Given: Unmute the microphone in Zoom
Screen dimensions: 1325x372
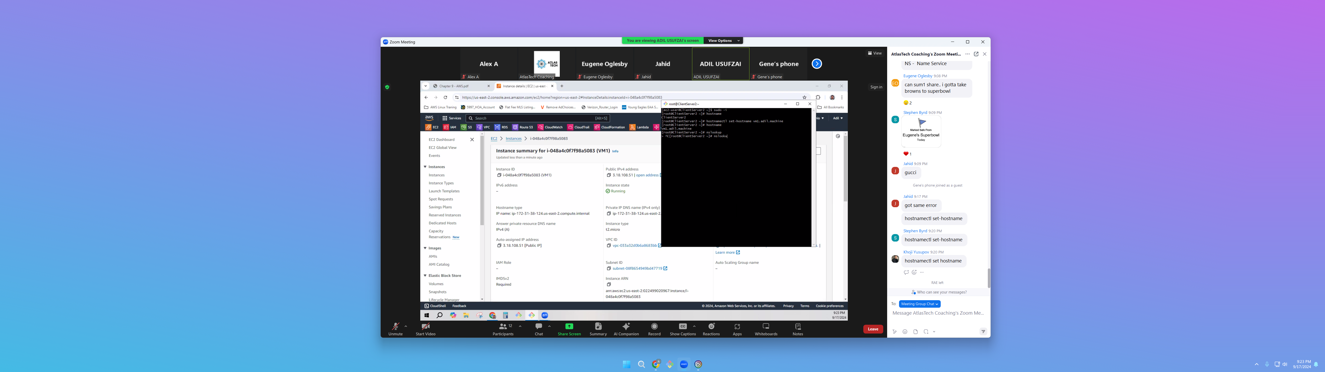Looking at the screenshot, I should [395, 327].
